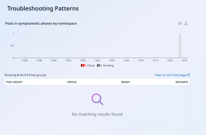This screenshot has height=135, width=206.
Task: Click the gray Pending legend color swatch
Action: [x=99, y=65]
